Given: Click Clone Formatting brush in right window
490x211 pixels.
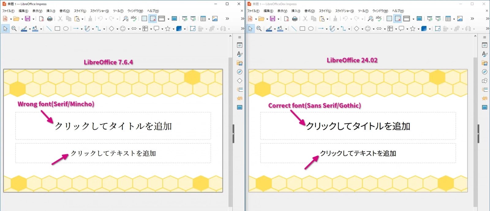Looking at the screenshot, I should point(335,19).
